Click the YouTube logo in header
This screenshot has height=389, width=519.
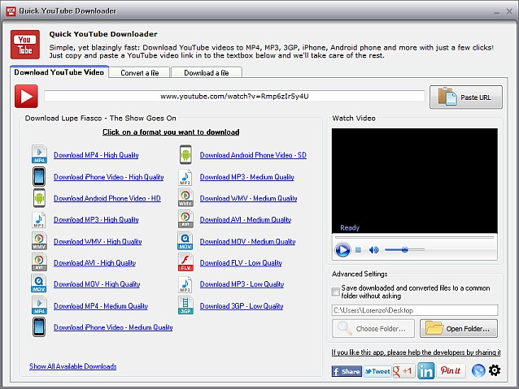[x=25, y=45]
